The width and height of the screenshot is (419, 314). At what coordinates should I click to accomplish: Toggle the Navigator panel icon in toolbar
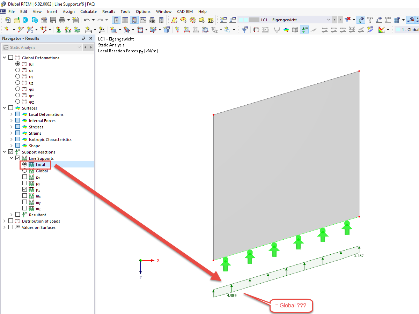point(116,20)
